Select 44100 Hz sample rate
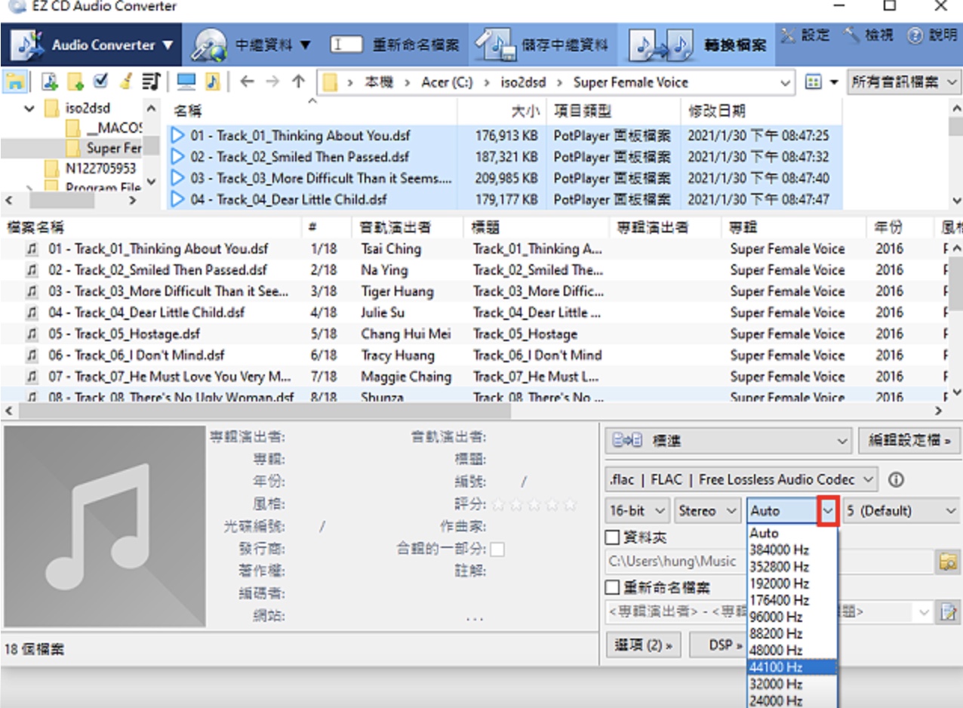The image size is (963, 708). (792, 667)
